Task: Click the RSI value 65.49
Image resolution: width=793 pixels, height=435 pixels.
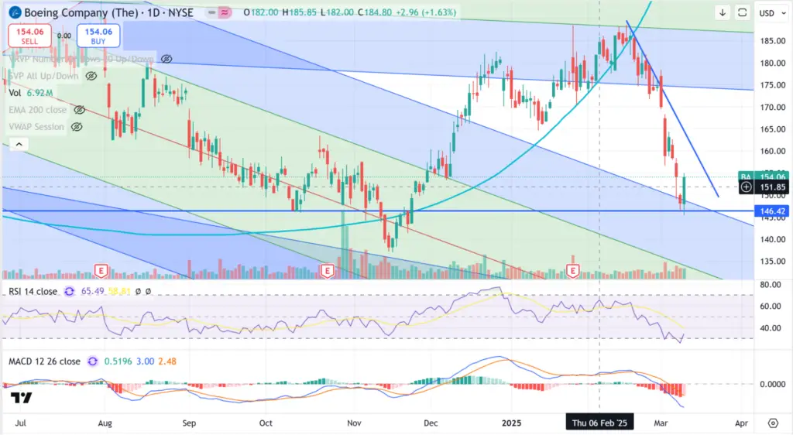Action: click(93, 292)
